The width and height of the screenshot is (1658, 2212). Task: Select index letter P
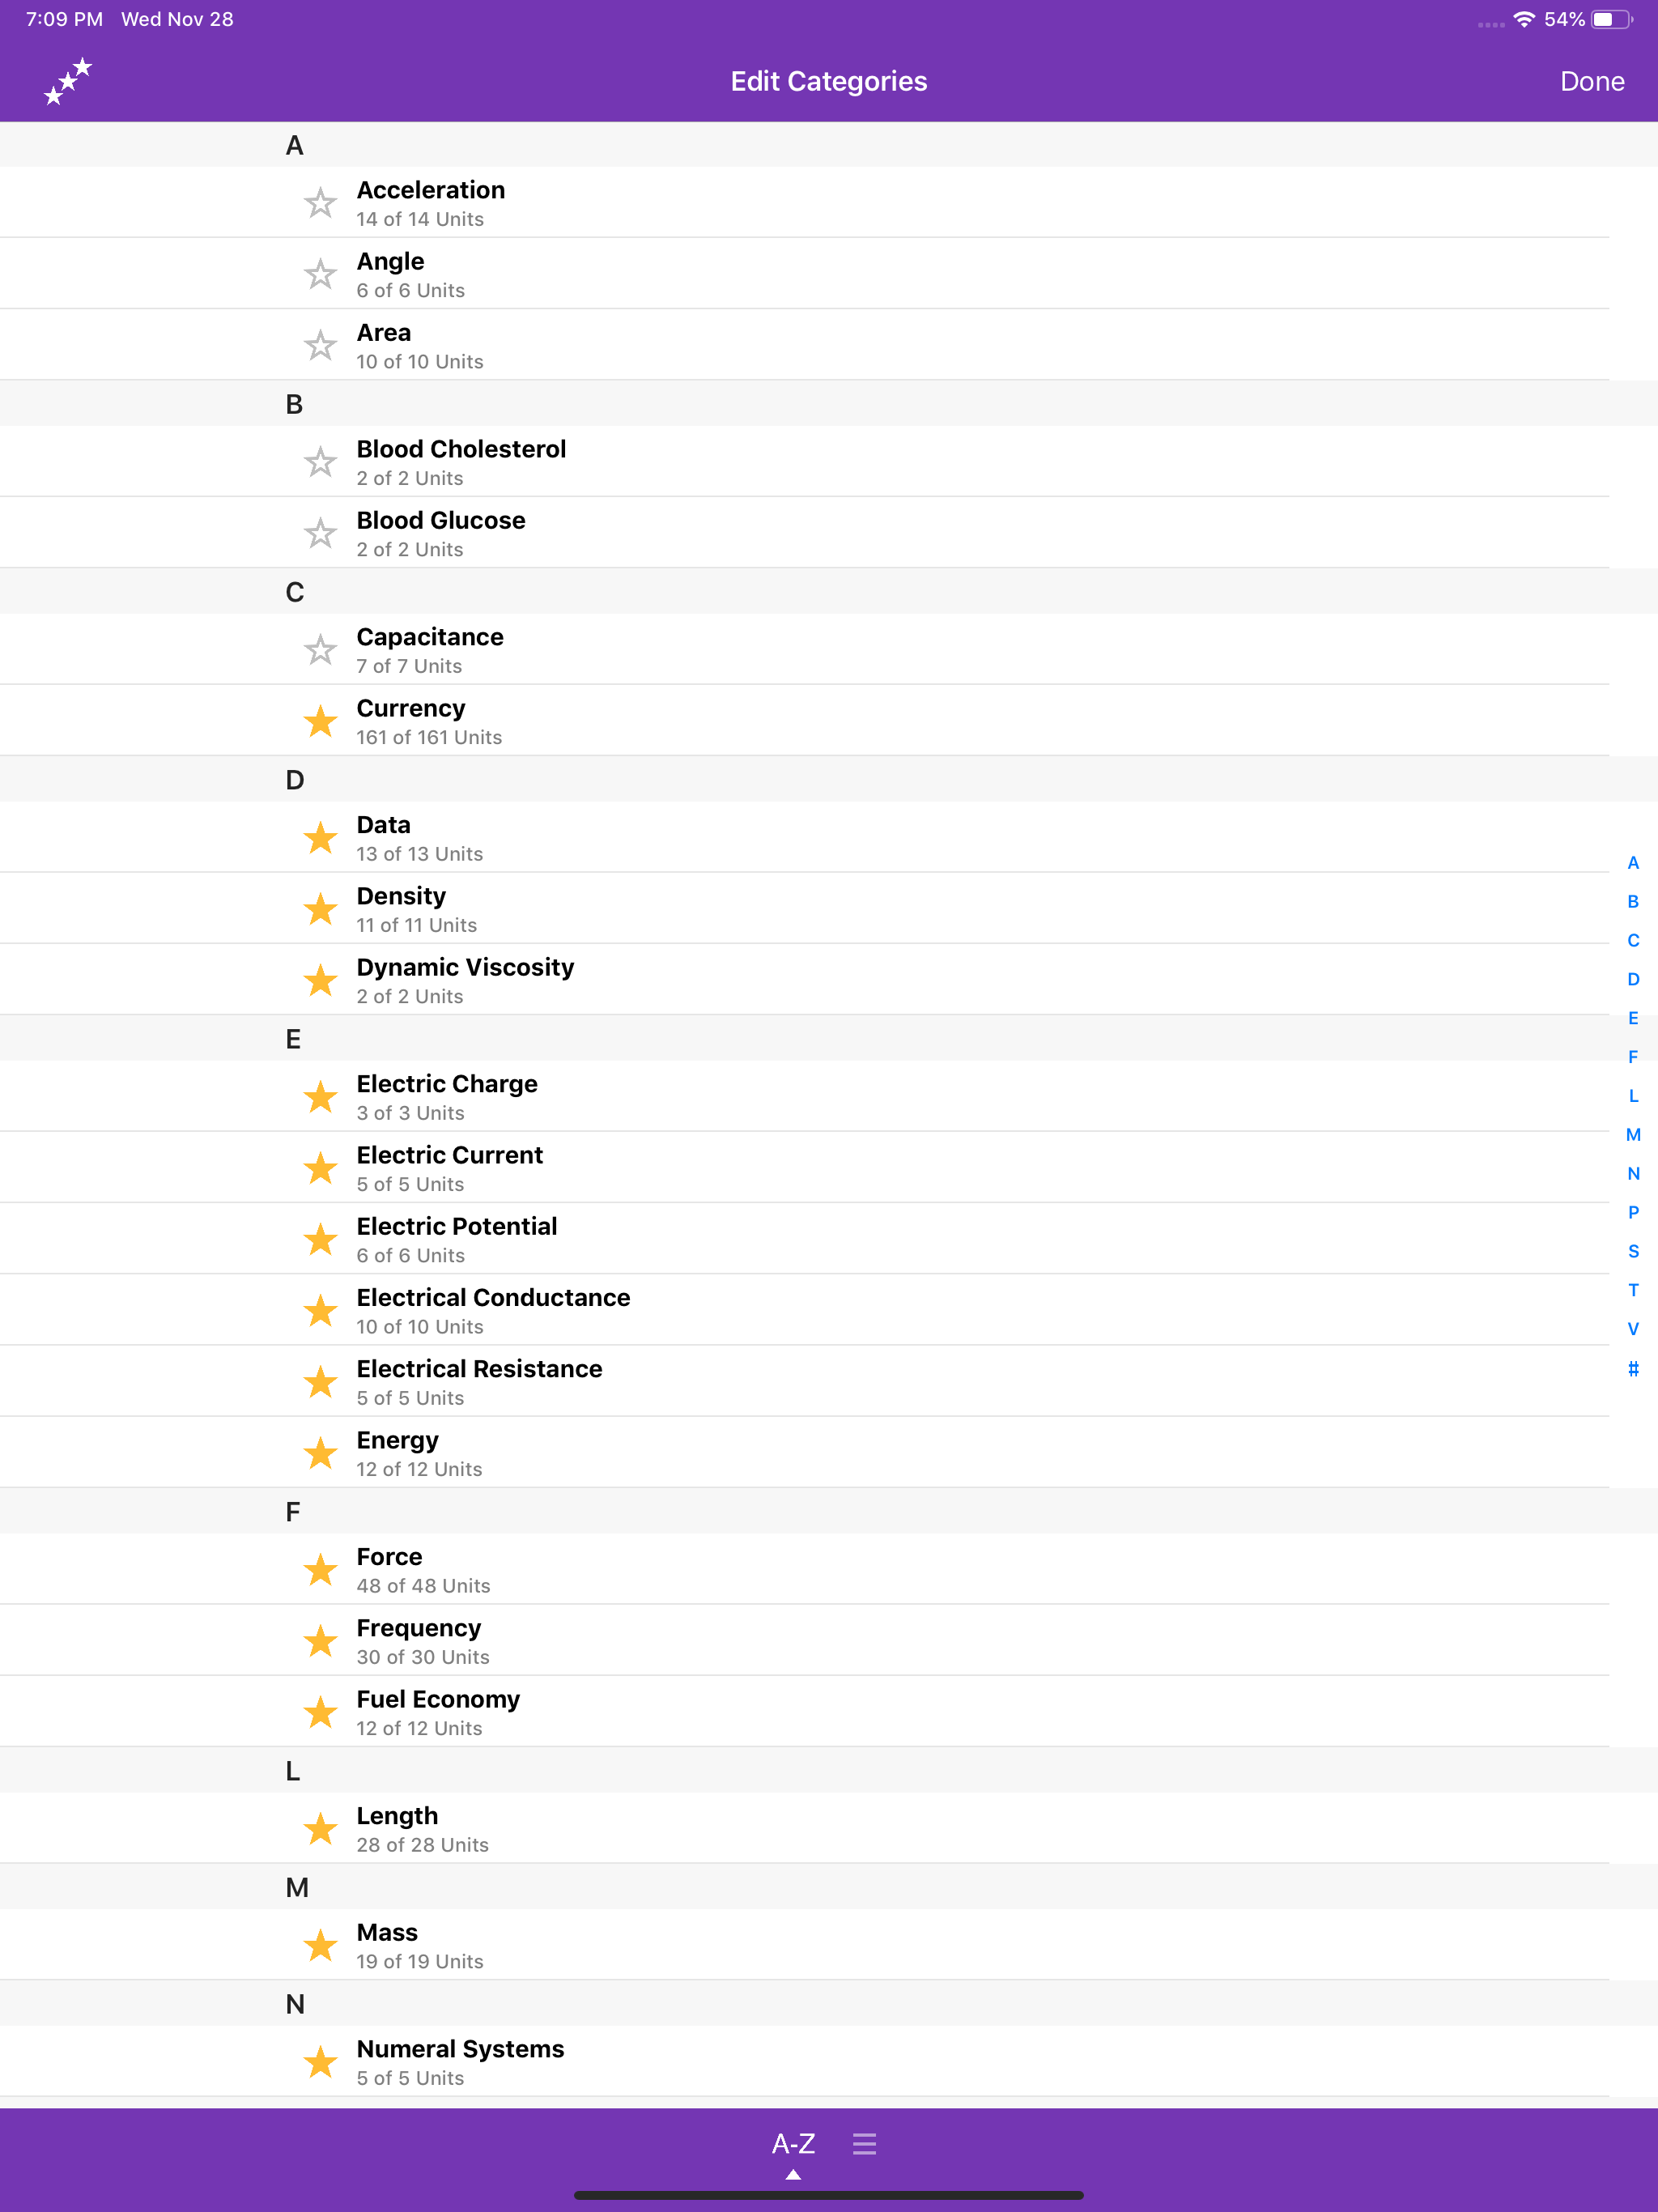pyautogui.click(x=1633, y=1213)
